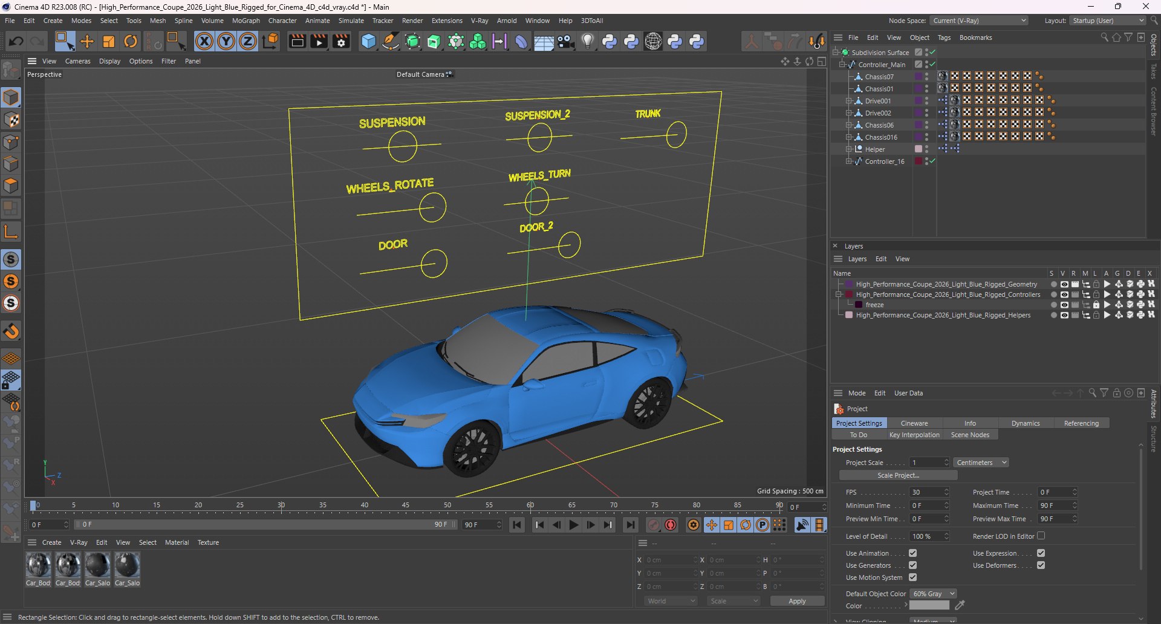Click the globe web icon in toolbar
This screenshot has height=624, width=1161.
653,41
